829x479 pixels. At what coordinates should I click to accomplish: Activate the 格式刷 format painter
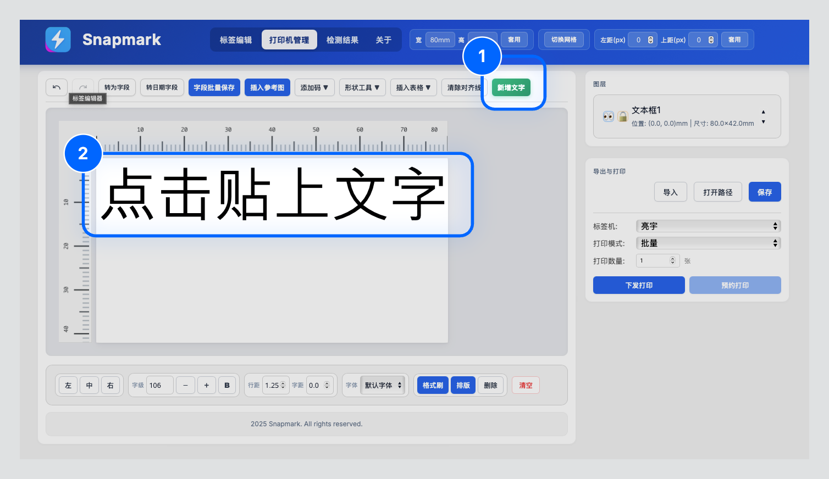coord(432,385)
